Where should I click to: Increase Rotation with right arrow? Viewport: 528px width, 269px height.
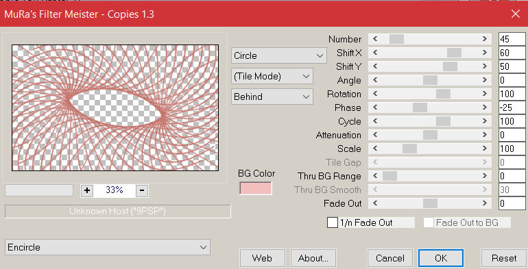tap(485, 94)
